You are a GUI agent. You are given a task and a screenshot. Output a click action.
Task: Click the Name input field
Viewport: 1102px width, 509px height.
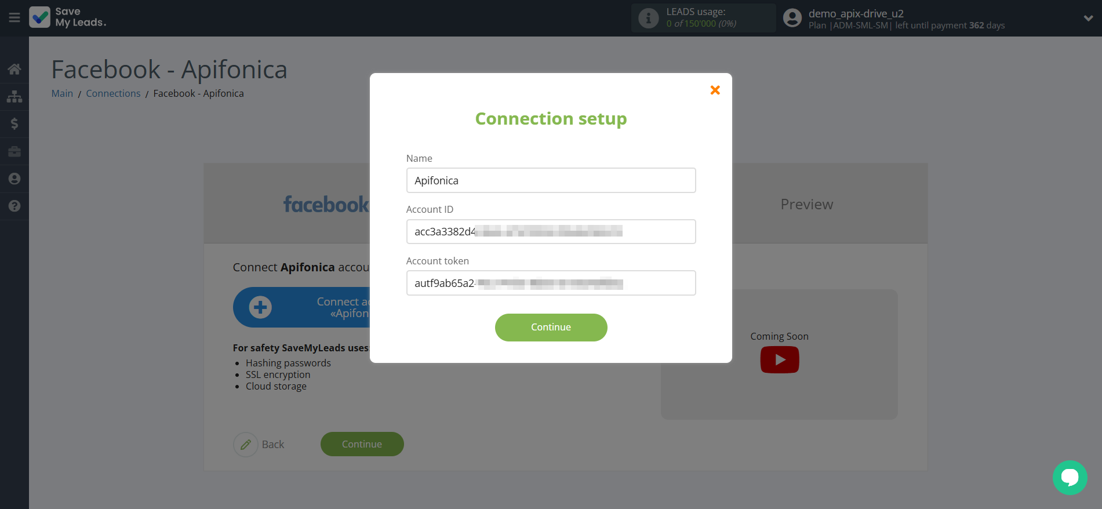[x=551, y=180]
